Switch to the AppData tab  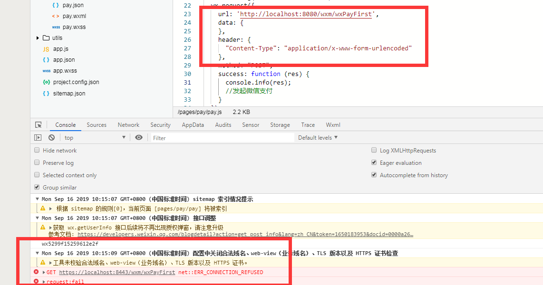[x=193, y=125]
